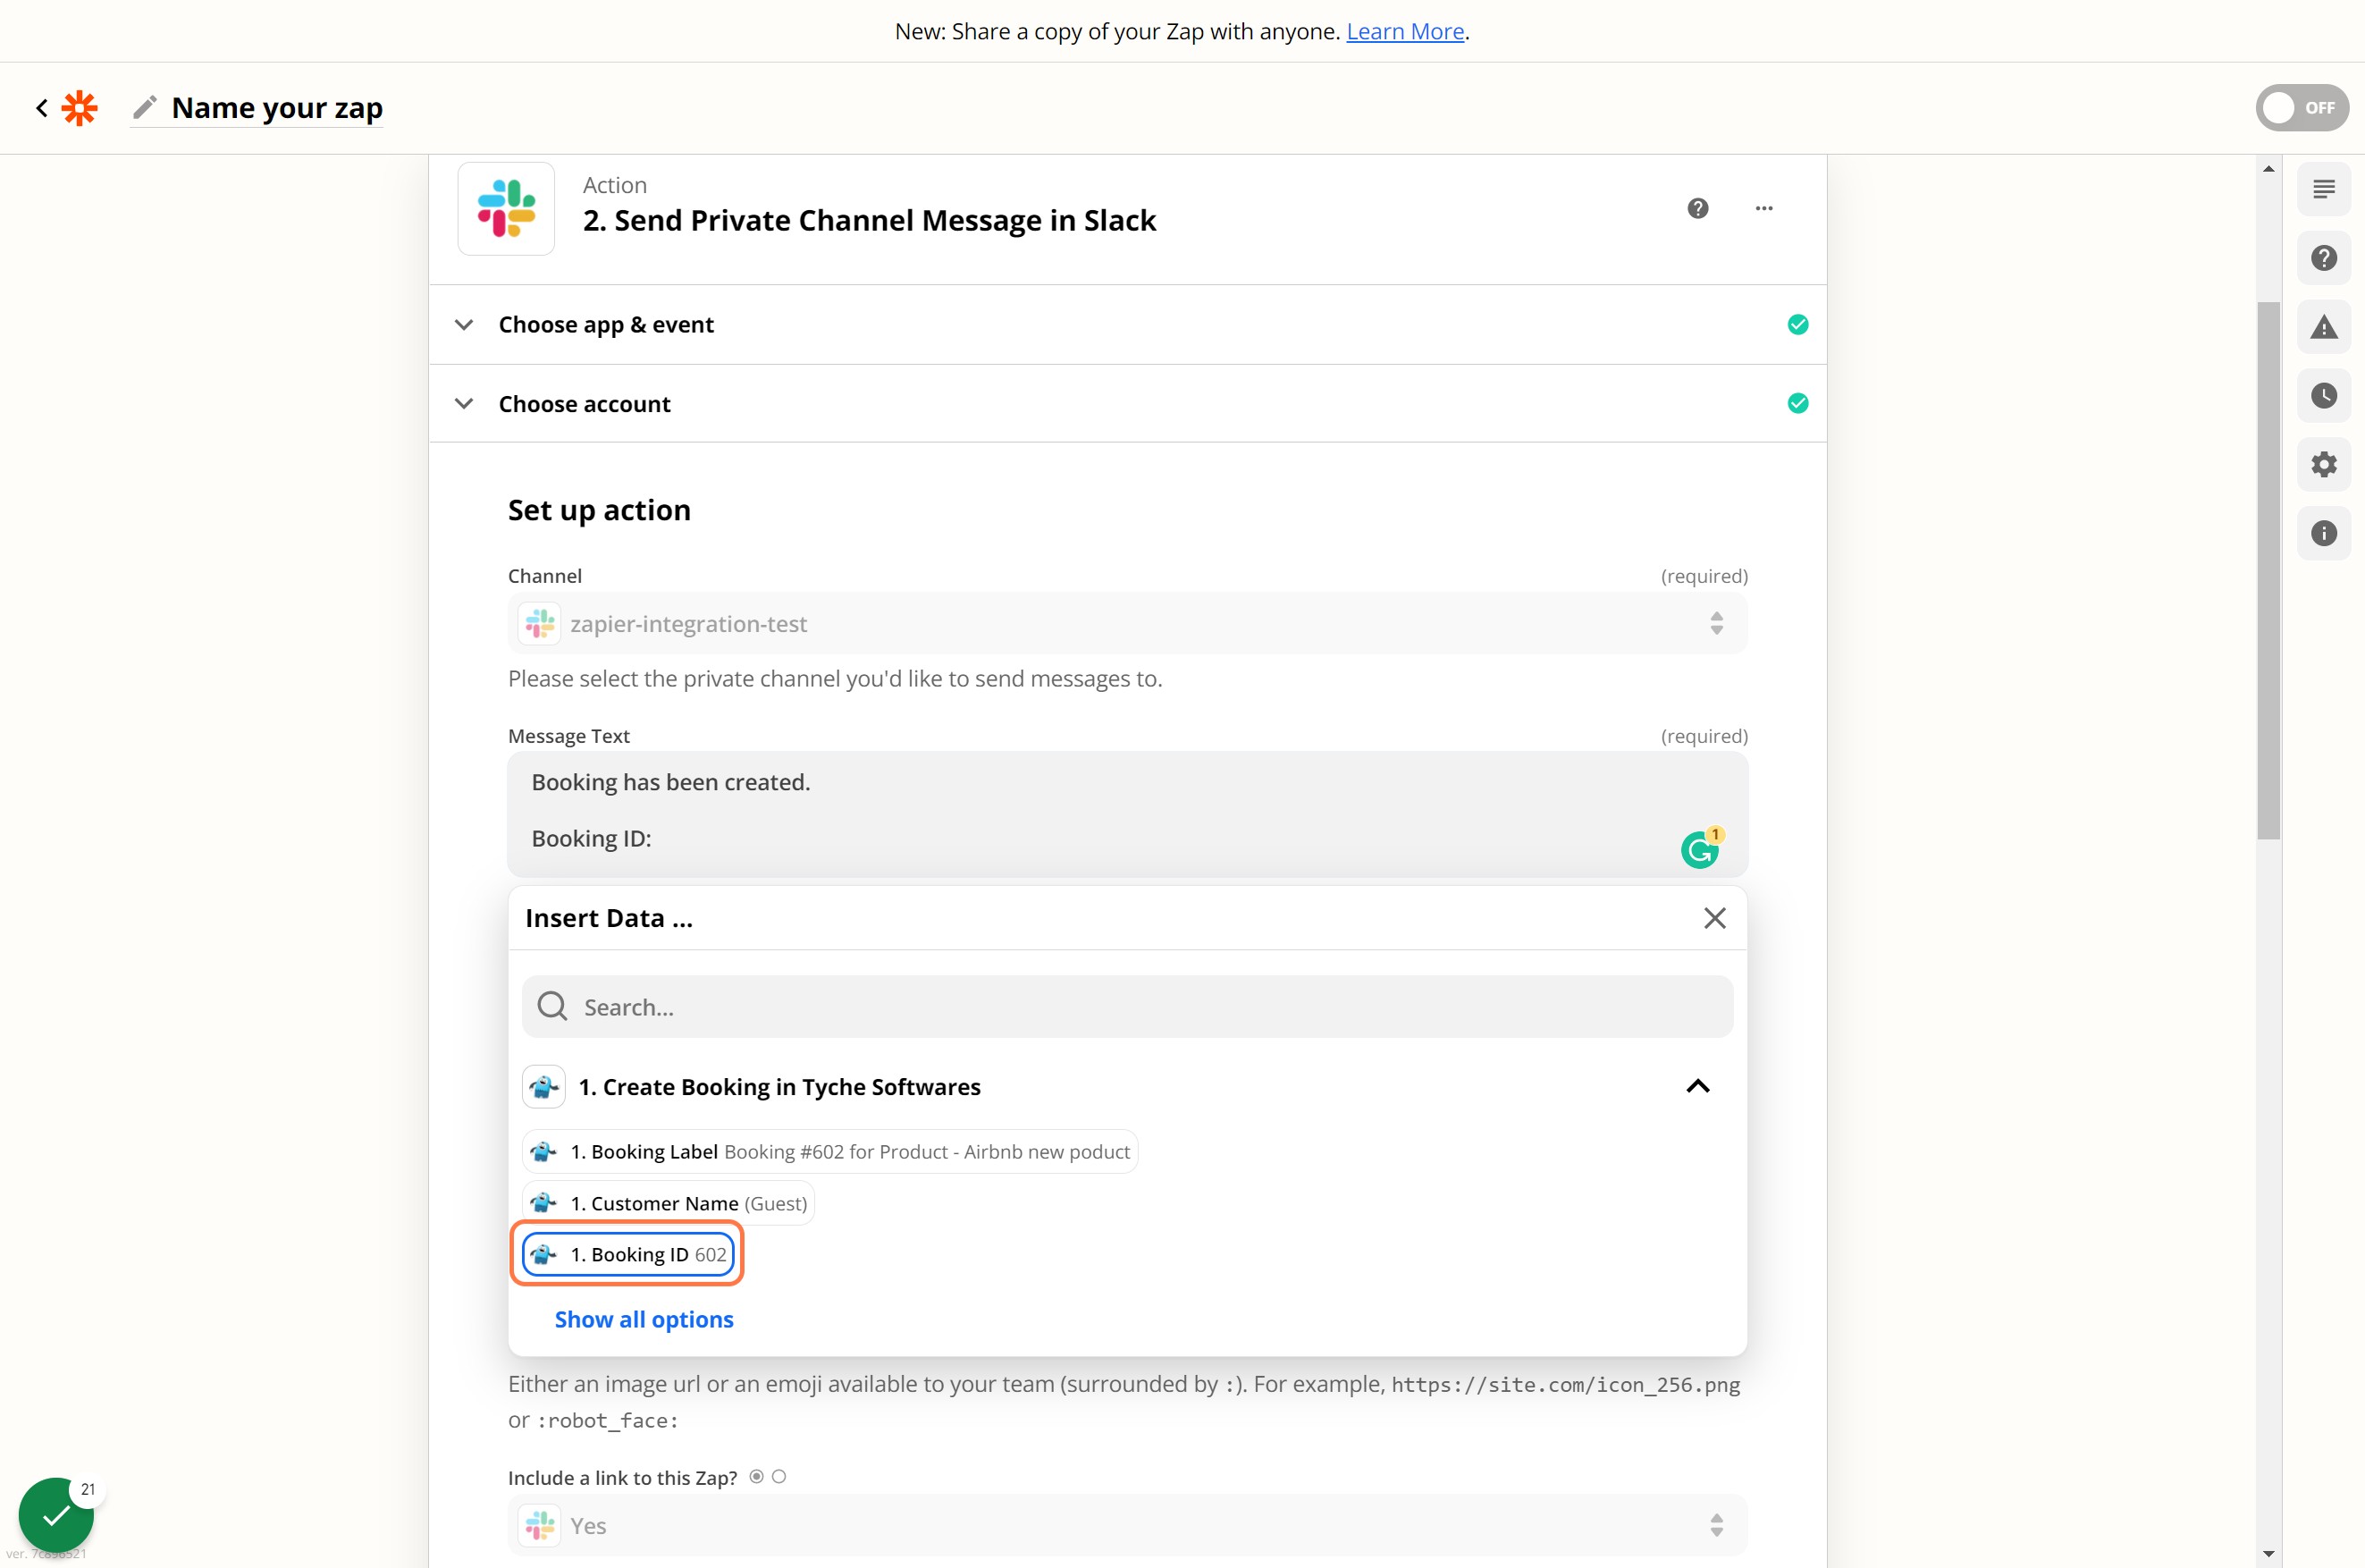
Task: Click Tyche Softwares icon in Insert Data header
Action: tap(543, 1086)
